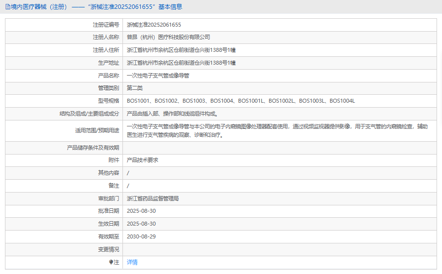Click the 生产地址 address value
Image resolution: width=442 pixels, height=274 pixels.
point(181,63)
